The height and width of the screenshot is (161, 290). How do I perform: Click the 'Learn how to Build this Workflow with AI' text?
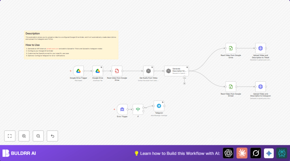pyautogui.click(x=180, y=153)
